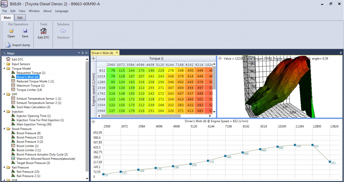Open the Requested Torque (1) map
The height and width of the screenshot is (182, 344).
coord(31,73)
